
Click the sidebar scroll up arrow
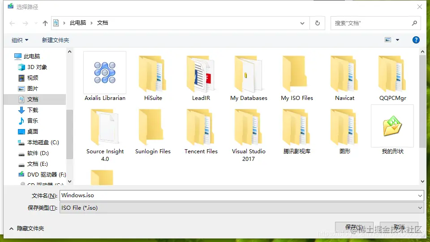70,52
